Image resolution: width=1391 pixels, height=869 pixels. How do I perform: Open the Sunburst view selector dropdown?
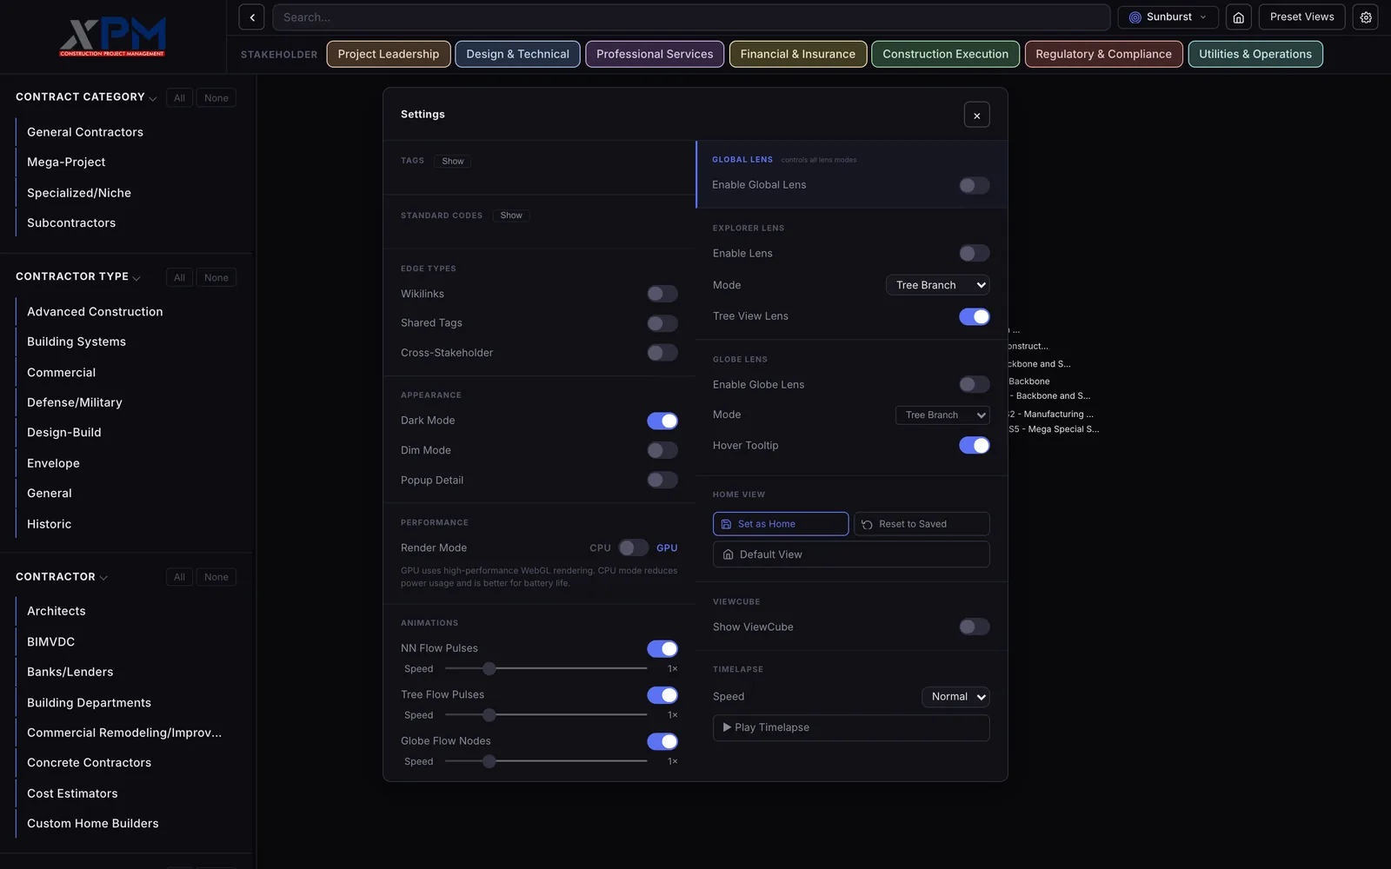point(1168,17)
